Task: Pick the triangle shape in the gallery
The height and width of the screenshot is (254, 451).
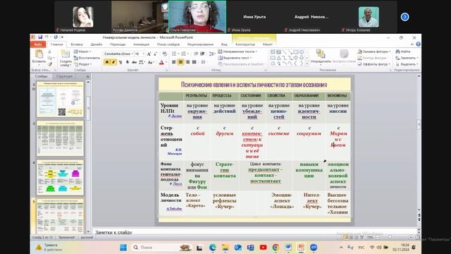Action: coord(278,58)
